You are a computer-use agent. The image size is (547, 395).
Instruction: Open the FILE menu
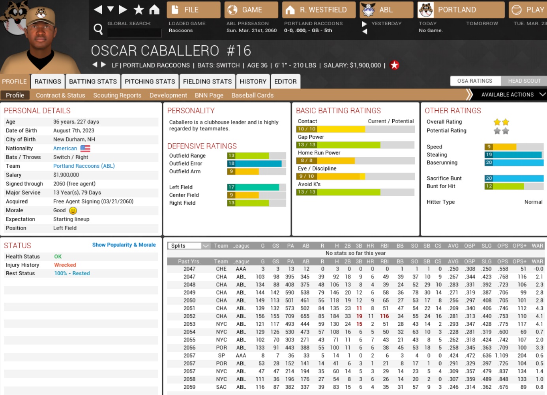point(193,10)
